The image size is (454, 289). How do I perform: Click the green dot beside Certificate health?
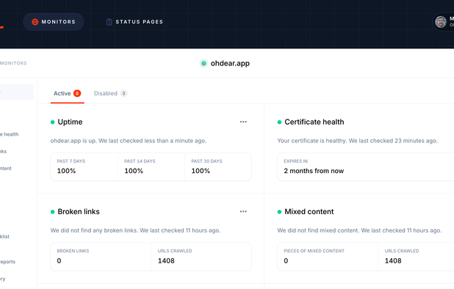point(279,122)
